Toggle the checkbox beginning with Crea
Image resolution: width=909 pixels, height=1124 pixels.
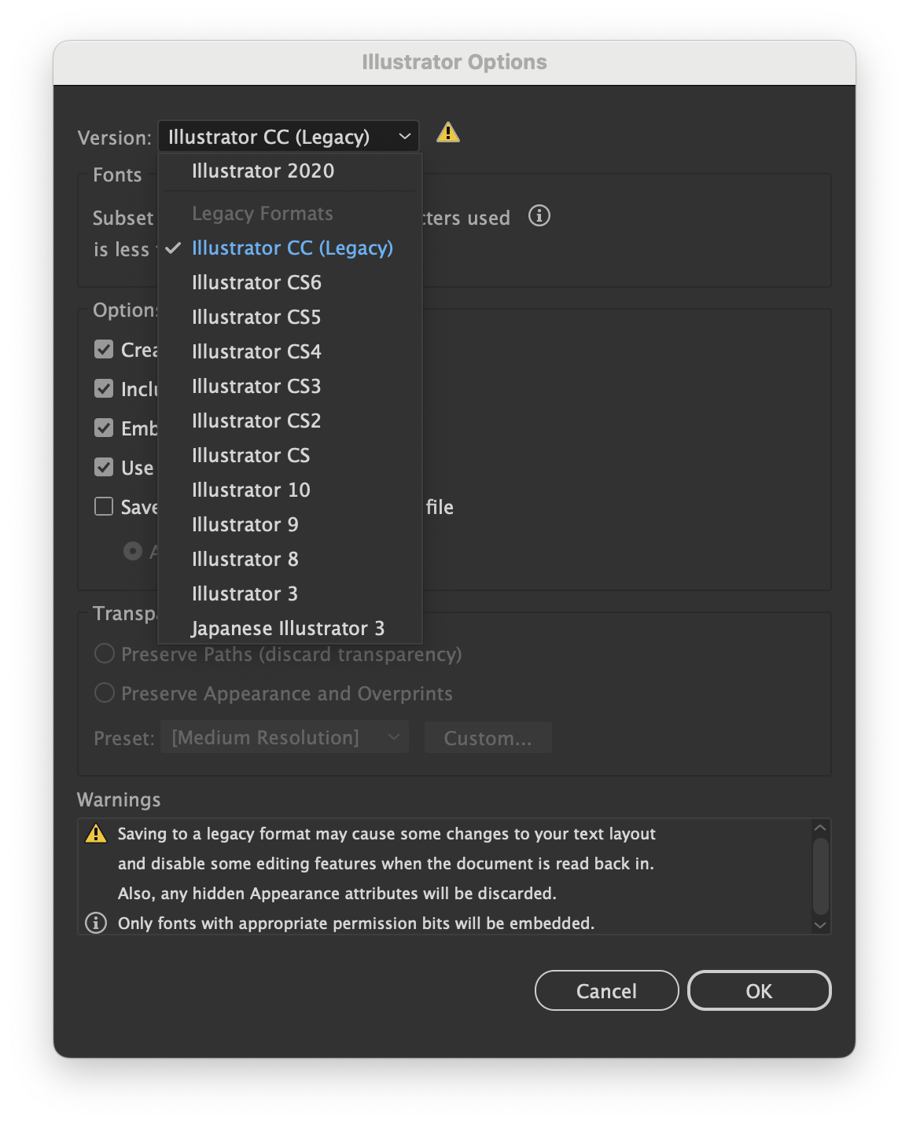(x=104, y=349)
